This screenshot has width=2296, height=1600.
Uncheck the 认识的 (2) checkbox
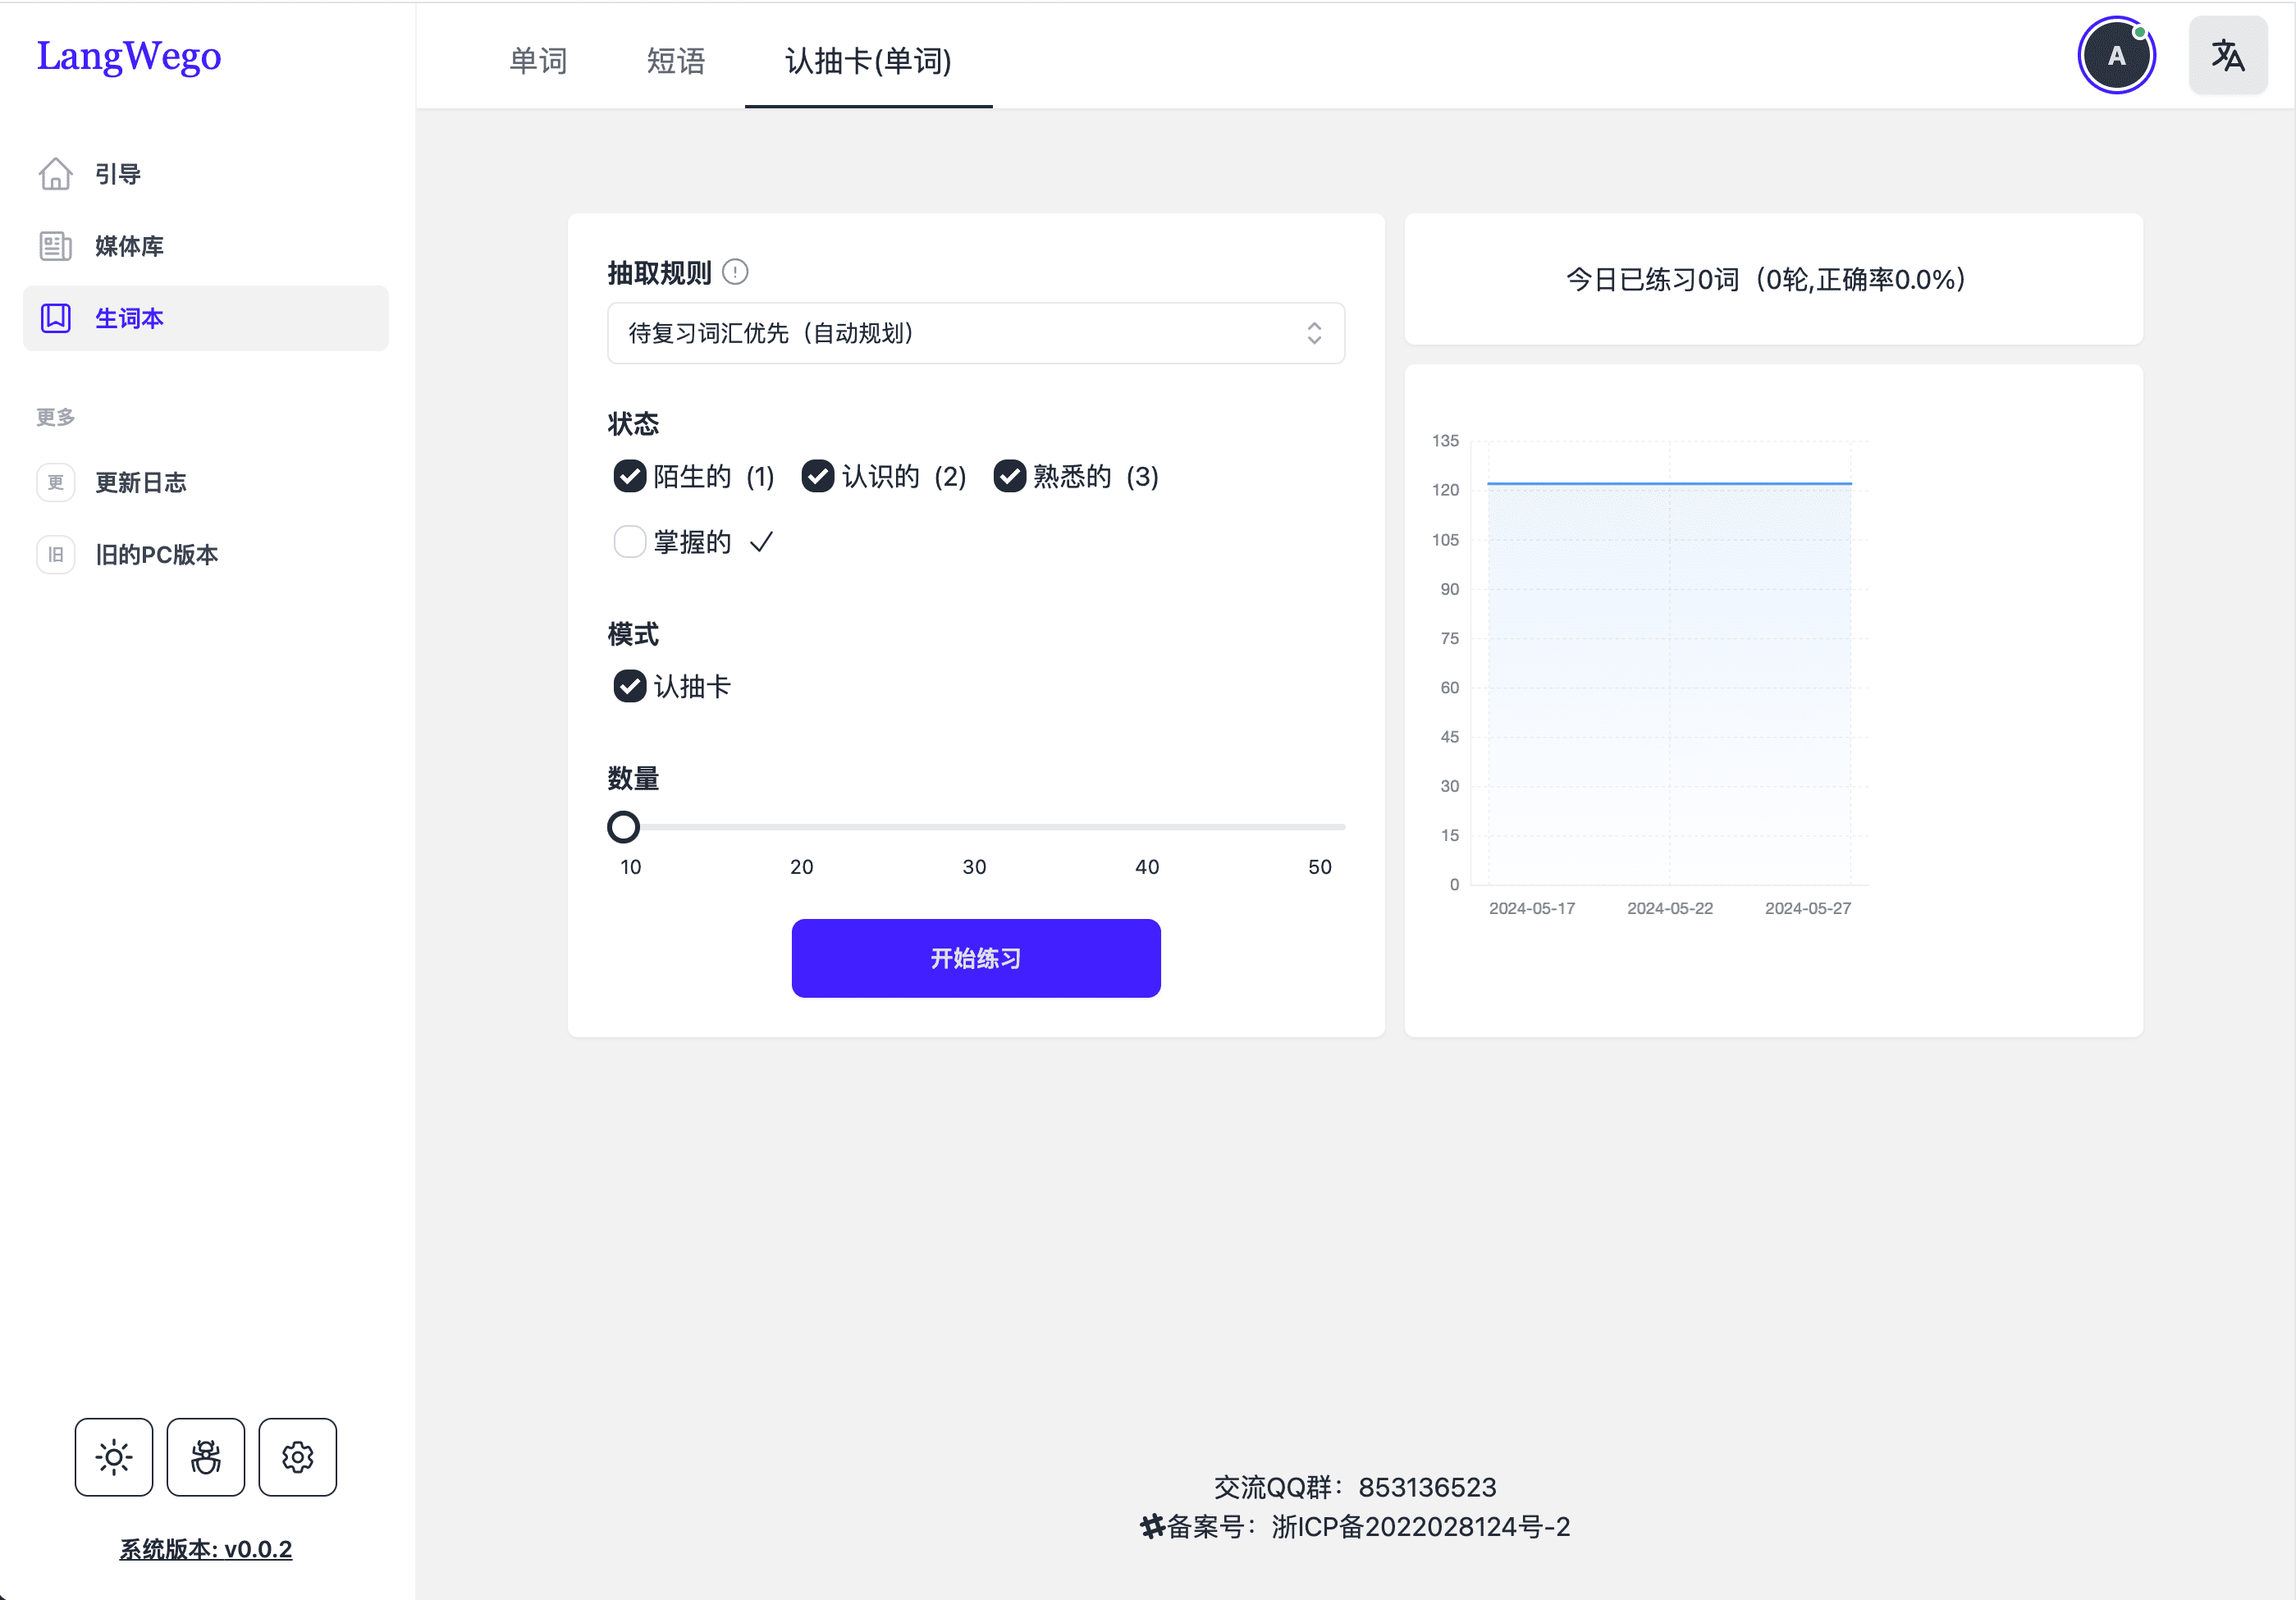point(817,476)
